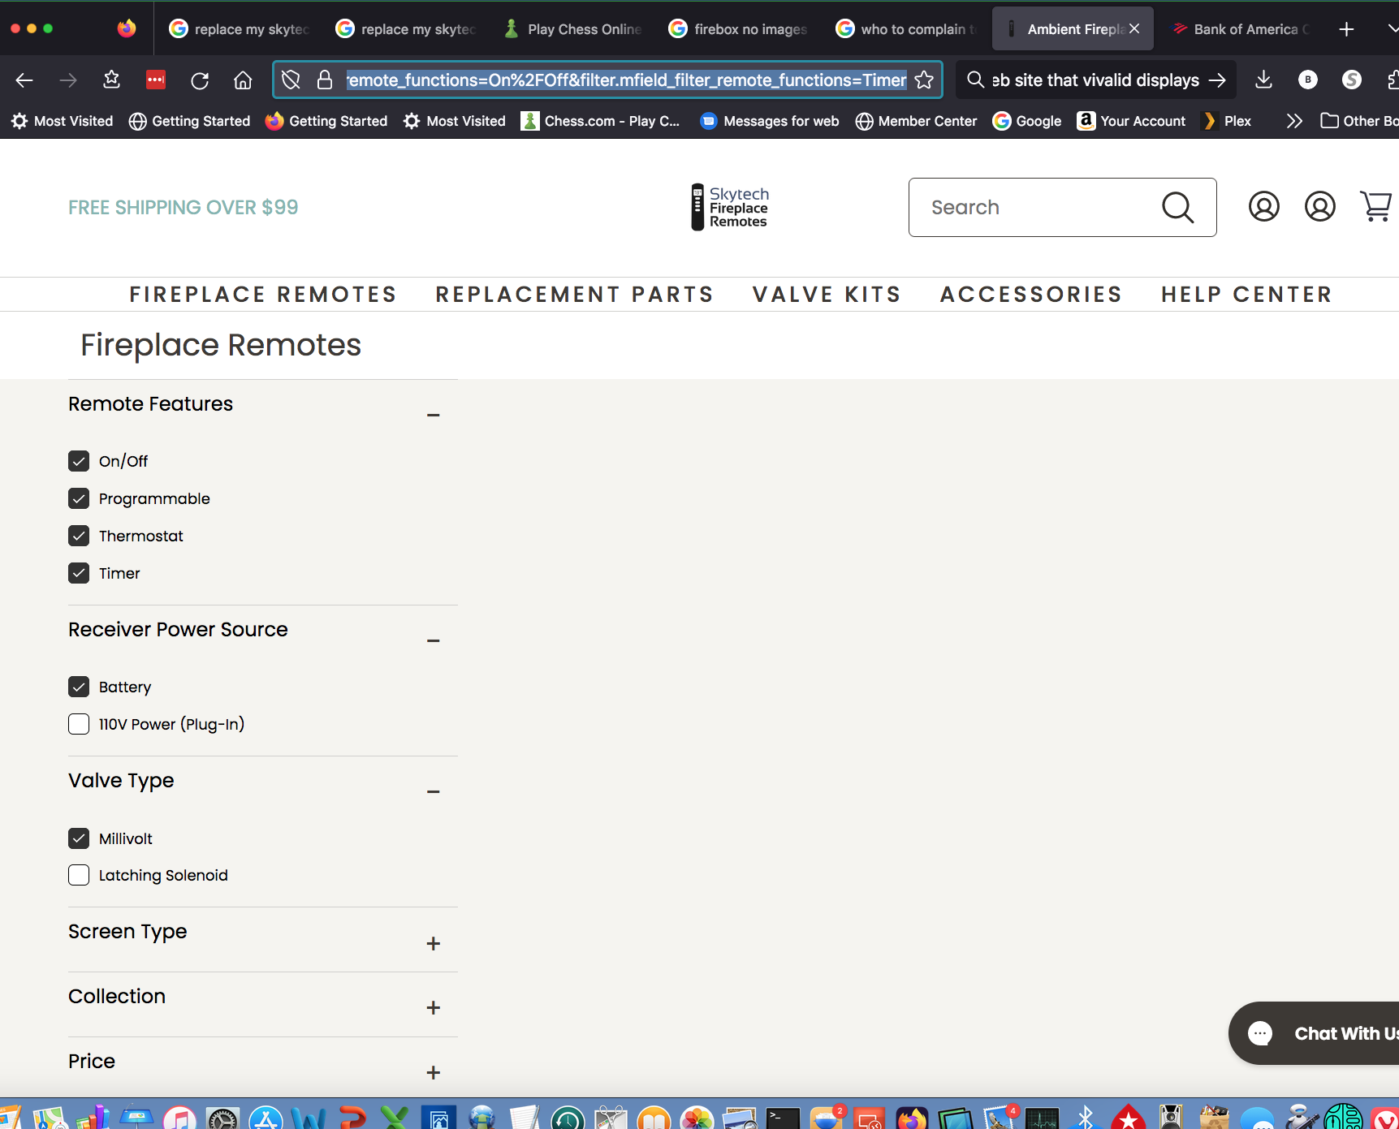The image size is (1399, 1129).
Task: Click the round S extension icon
Action: 1351,80
